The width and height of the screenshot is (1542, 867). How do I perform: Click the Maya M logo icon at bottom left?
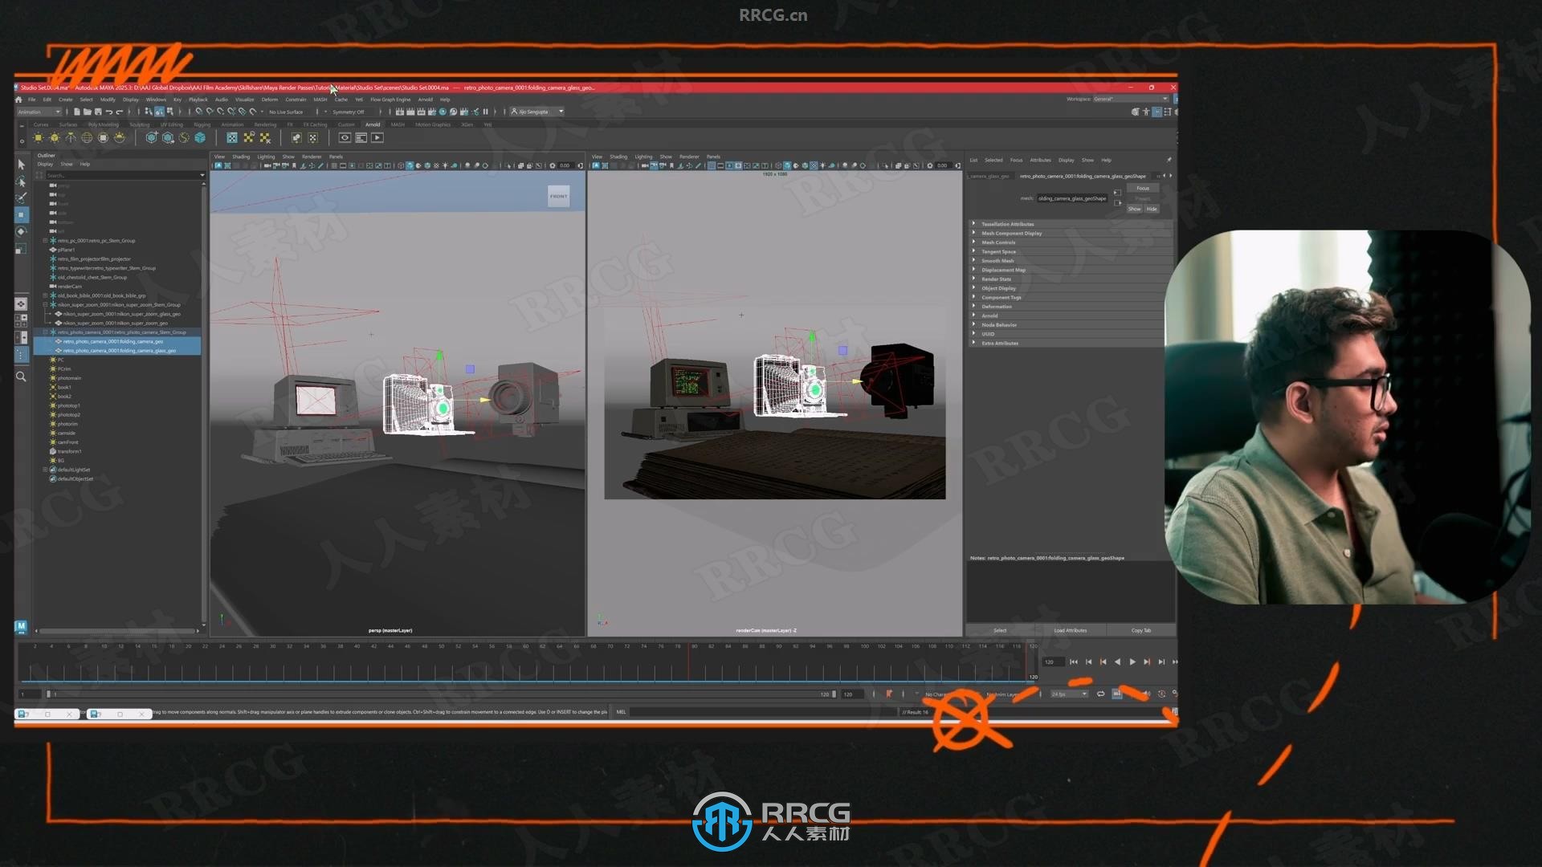tap(21, 626)
